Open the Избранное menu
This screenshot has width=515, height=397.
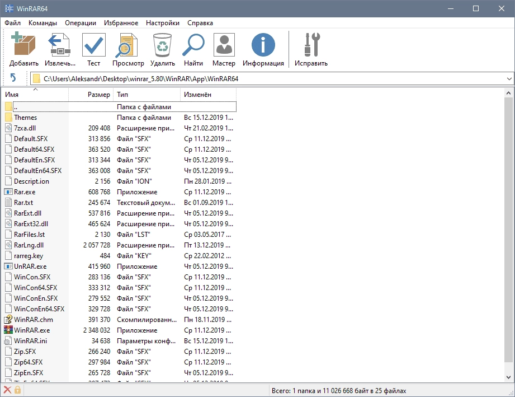tap(121, 23)
